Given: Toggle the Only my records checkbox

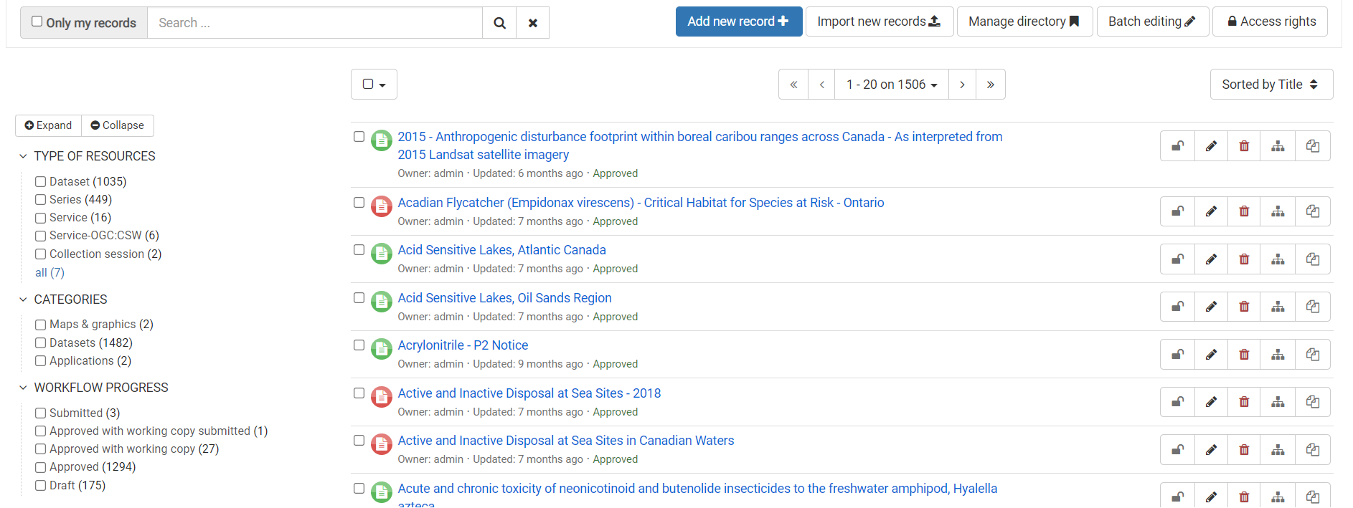Looking at the screenshot, I should [x=37, y=21].
